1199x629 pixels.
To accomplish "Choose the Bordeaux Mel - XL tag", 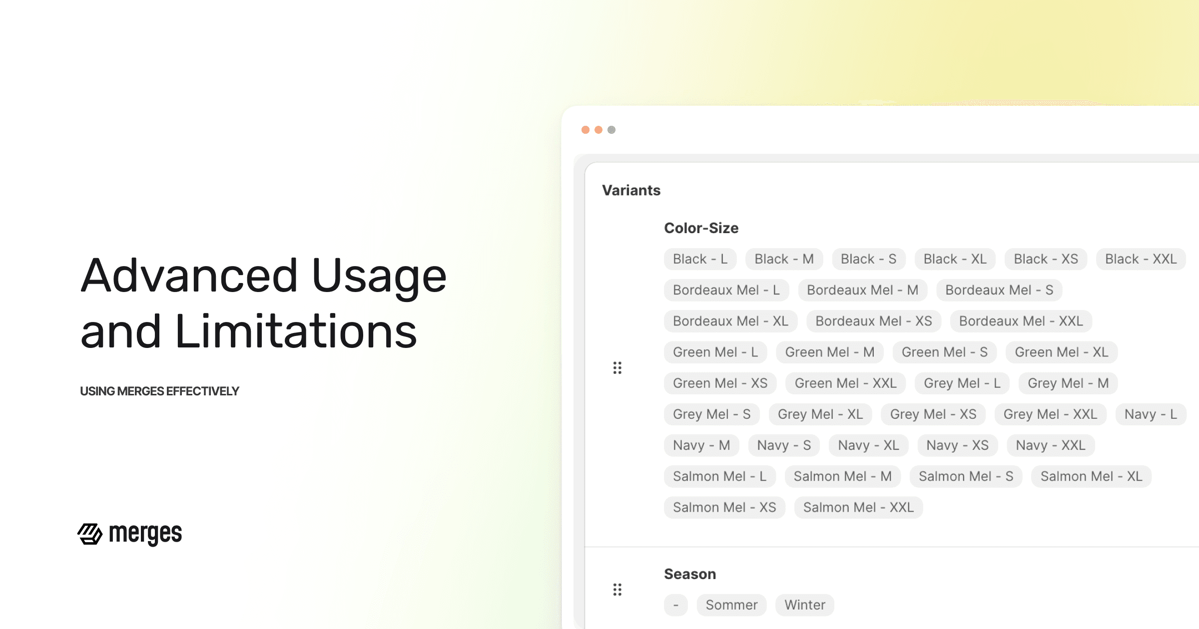I will [730, 321].
